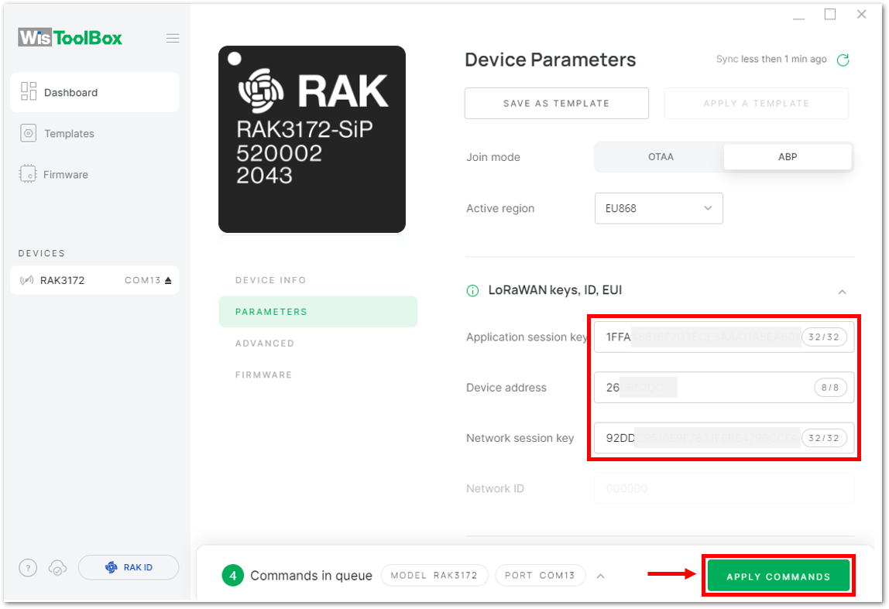
Task: Click the 'Device Parameters' heading
Action: click(x=551, y=60)
